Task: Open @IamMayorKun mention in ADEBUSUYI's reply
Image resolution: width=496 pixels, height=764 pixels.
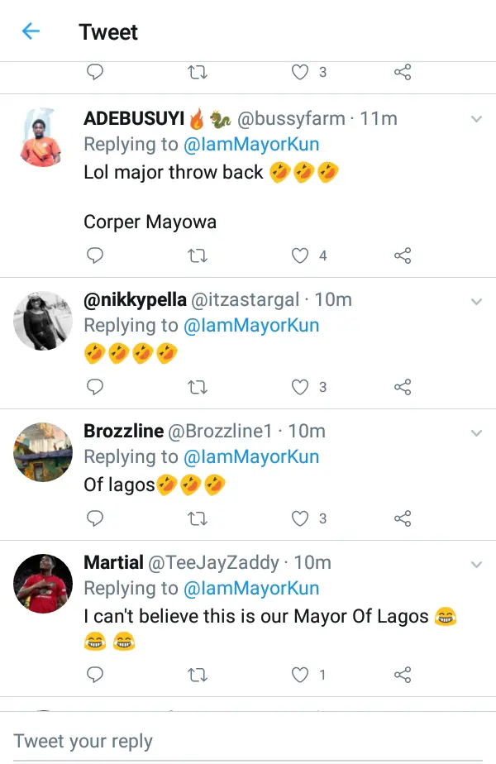Action: (251, 145)
